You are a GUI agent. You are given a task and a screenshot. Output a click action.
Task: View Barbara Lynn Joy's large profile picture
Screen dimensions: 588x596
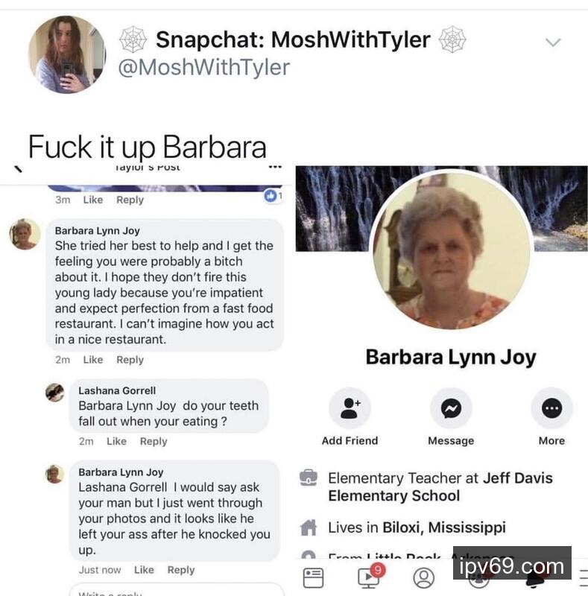point(451,250)
